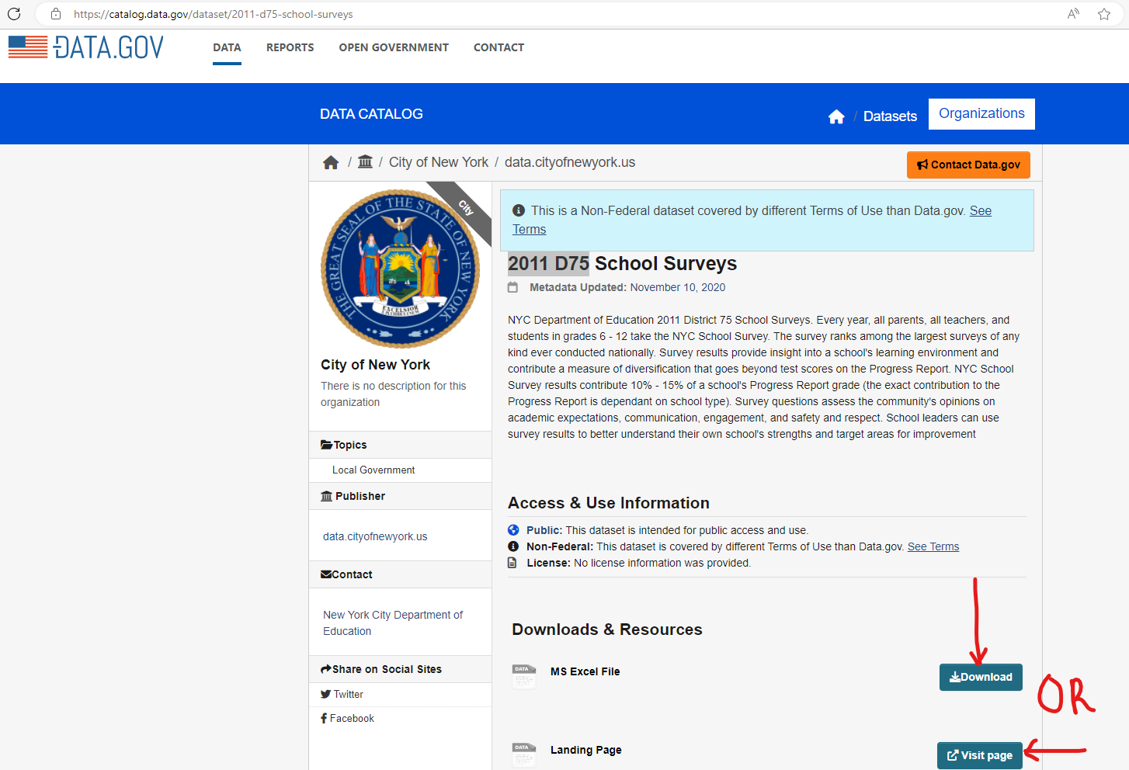Image resolution: width=1129 pixels, height=770 pixels.
Task: Click City of New York organization heading
Action: (375, 365)
